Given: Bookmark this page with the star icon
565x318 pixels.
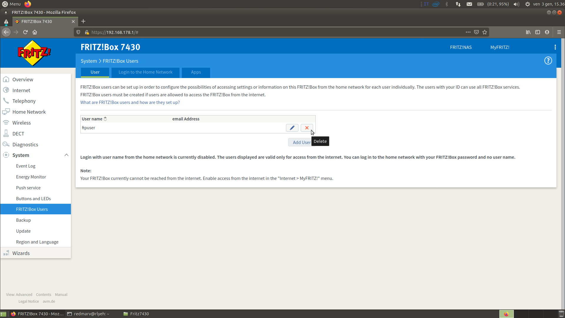Looking at the screenshot, I should (485, 32).
